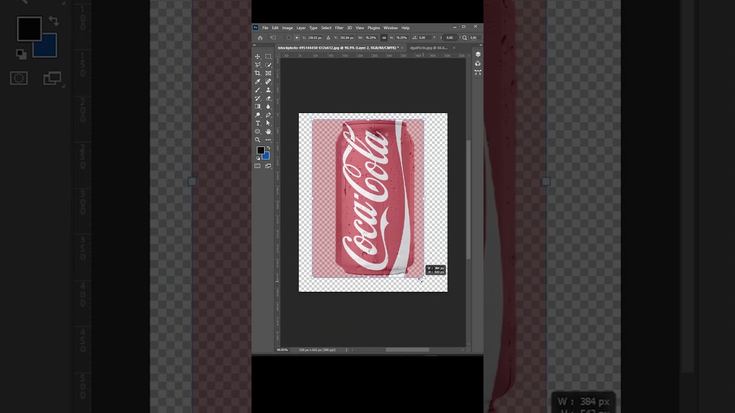Click the Y position input field
Image resolution: width=735 pixels, height=413 pixels.
(346, 38)
